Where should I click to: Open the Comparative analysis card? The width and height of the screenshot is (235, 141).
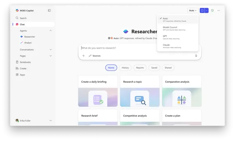(182, 91)
